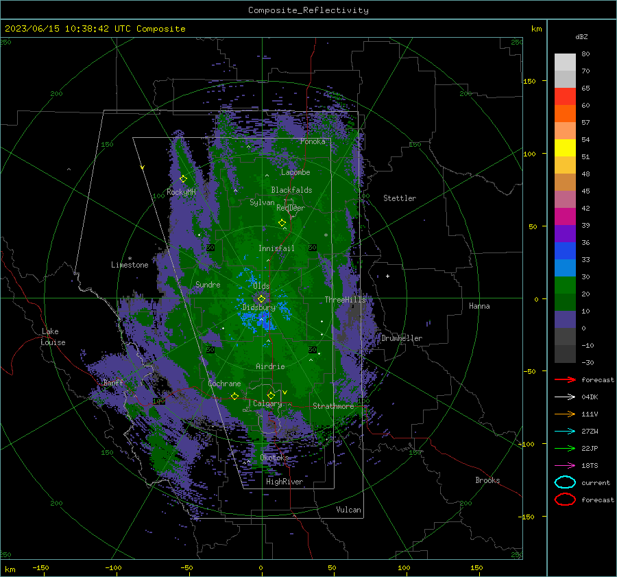617x577 pixels.
Task: Select the bright green 30 dBZ swatch
Action: click(565, 285)
